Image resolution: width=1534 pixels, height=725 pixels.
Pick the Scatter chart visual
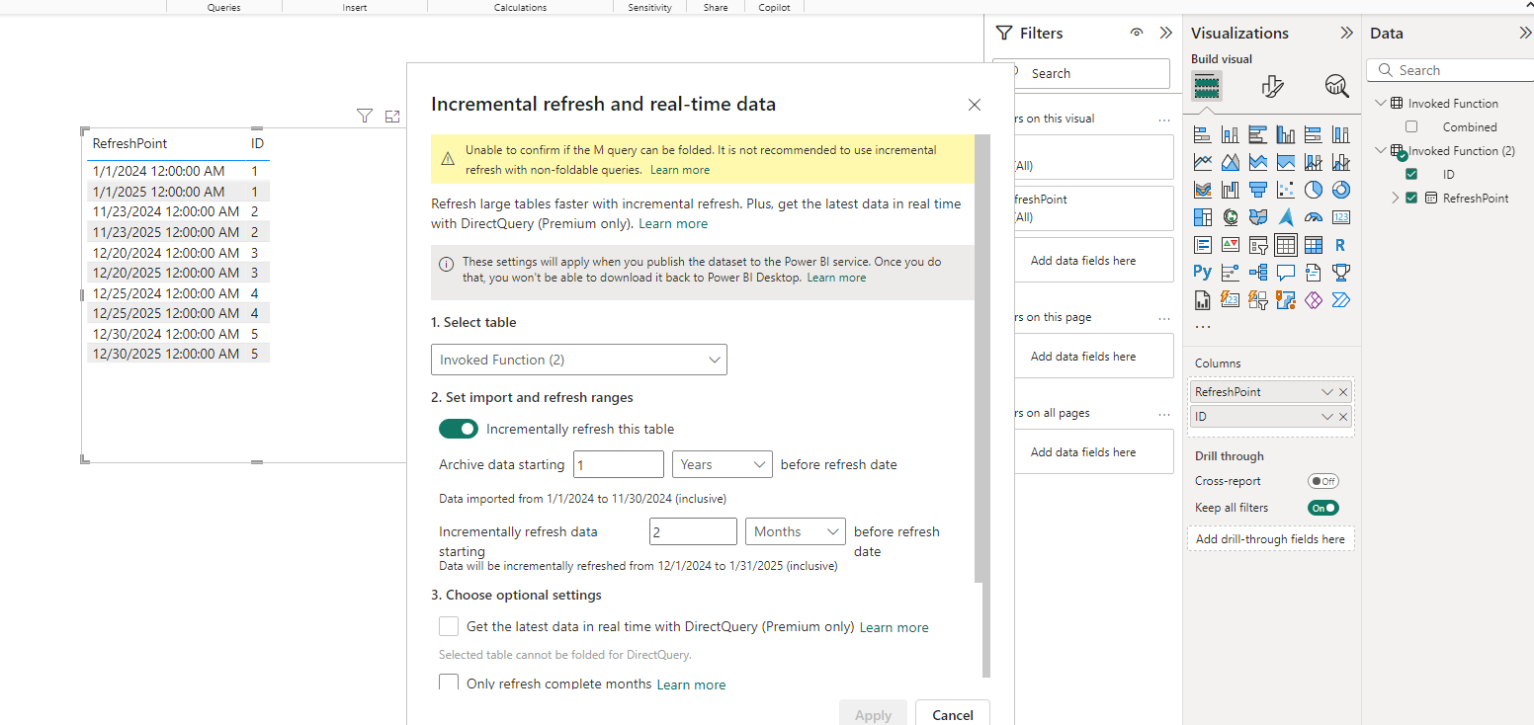click(1286, 190)
